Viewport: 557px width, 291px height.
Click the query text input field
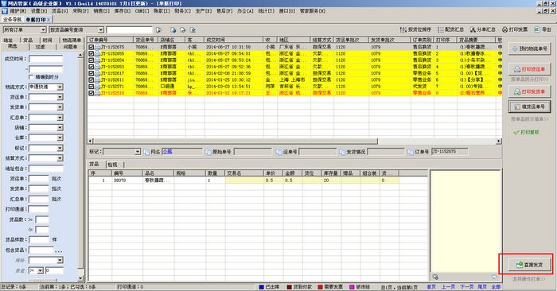[x=129, y=30]
